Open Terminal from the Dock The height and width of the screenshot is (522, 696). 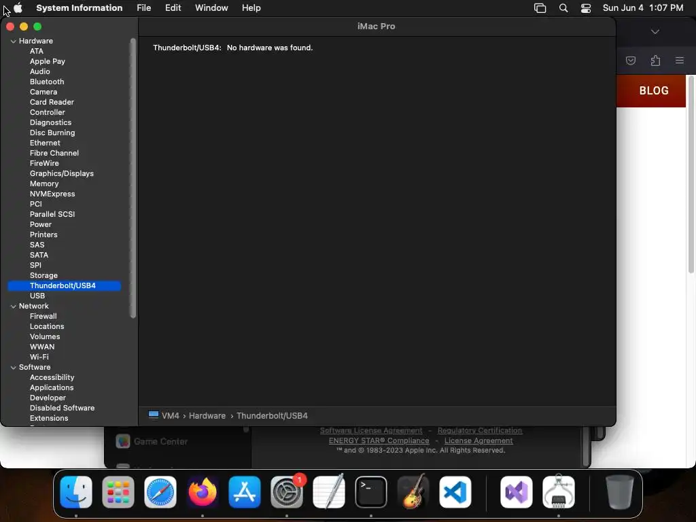[371, 492]
